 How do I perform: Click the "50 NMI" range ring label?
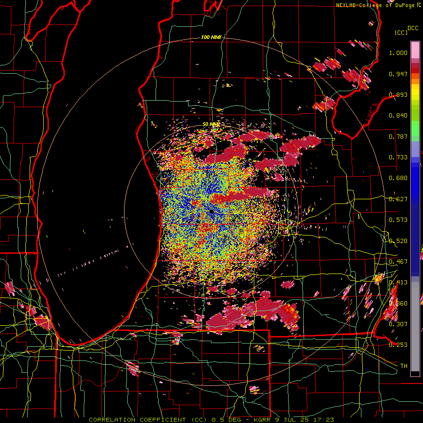tap(211, 125)
